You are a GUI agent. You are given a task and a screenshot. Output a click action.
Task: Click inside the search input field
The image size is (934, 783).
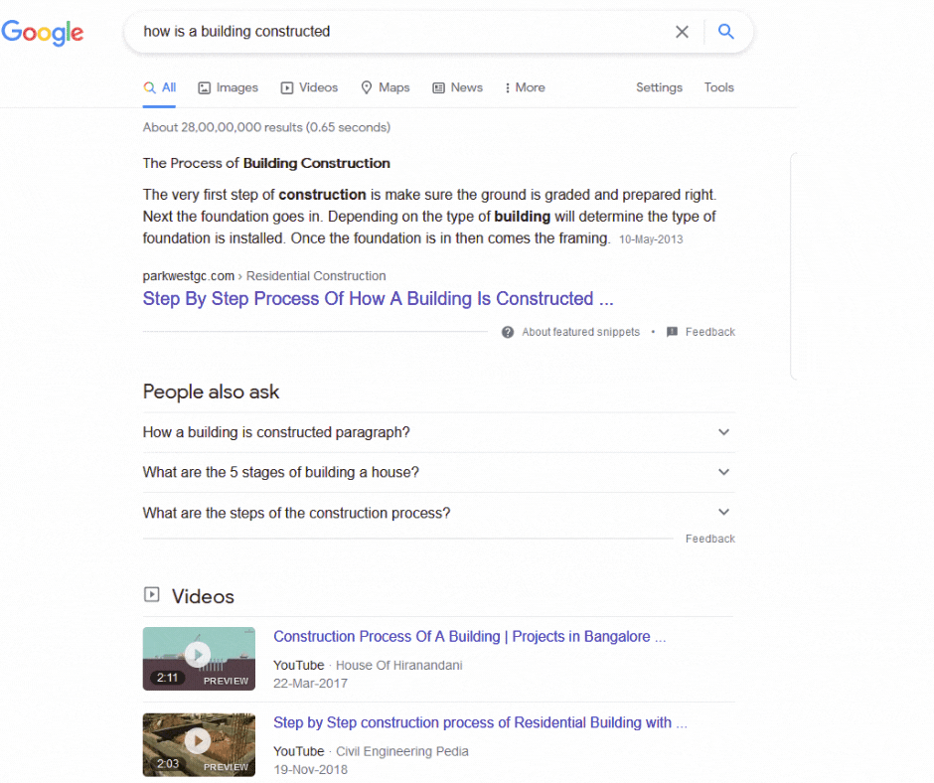pyautogui.click(x=397, y=31)
